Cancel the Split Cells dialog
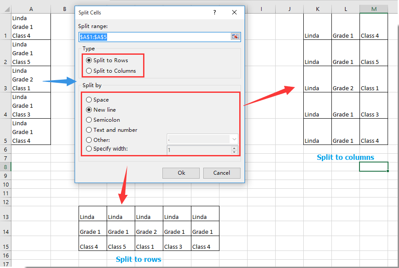The width and height of the screenshot is (399, 268). point(222,173)
